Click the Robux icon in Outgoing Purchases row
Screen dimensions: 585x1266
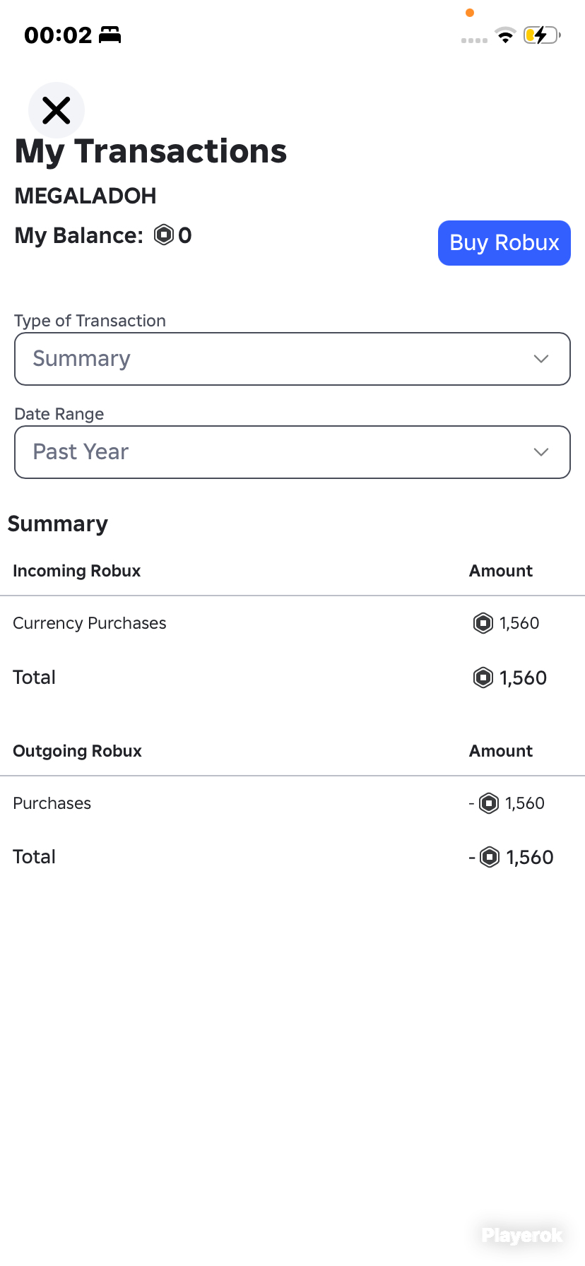pyautogui.click(x=489, y=803)
